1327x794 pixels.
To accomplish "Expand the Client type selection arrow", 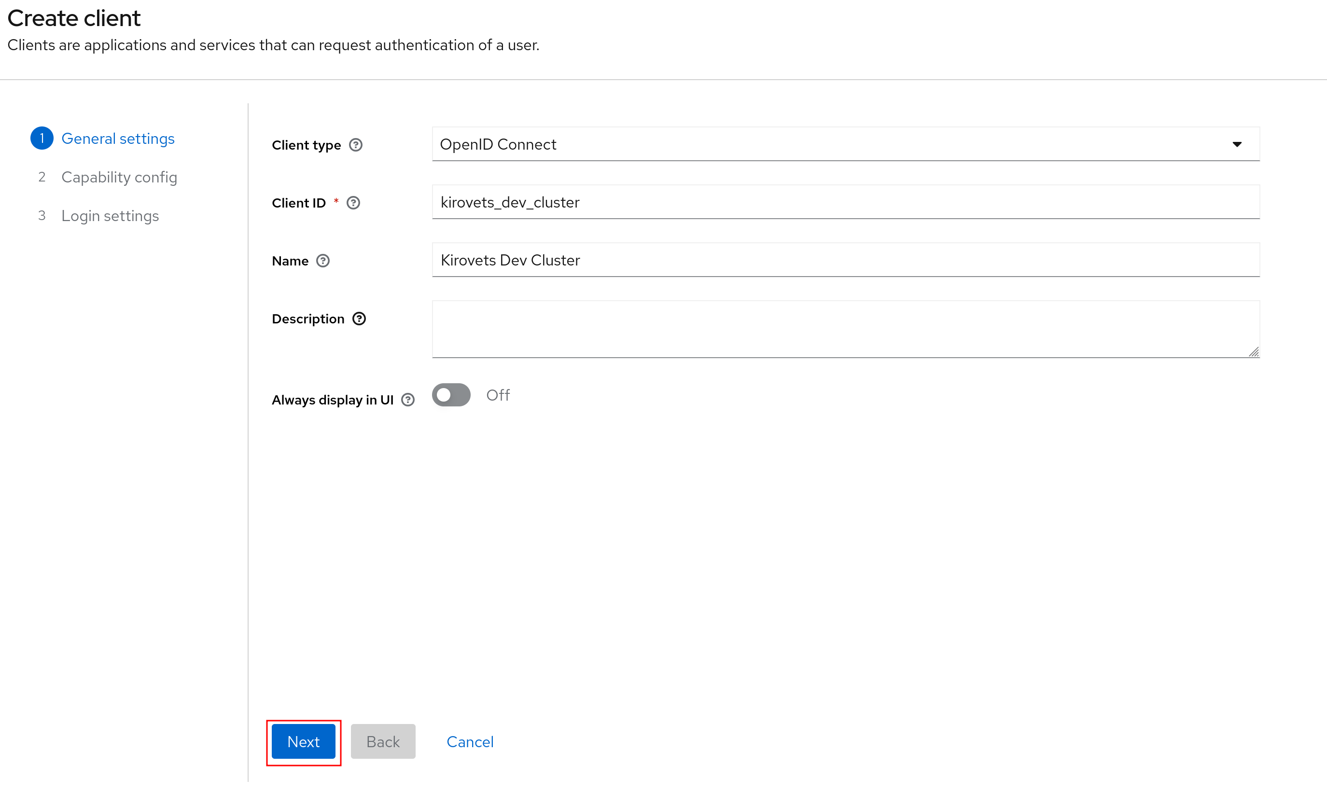I will tap(1237, 144).
